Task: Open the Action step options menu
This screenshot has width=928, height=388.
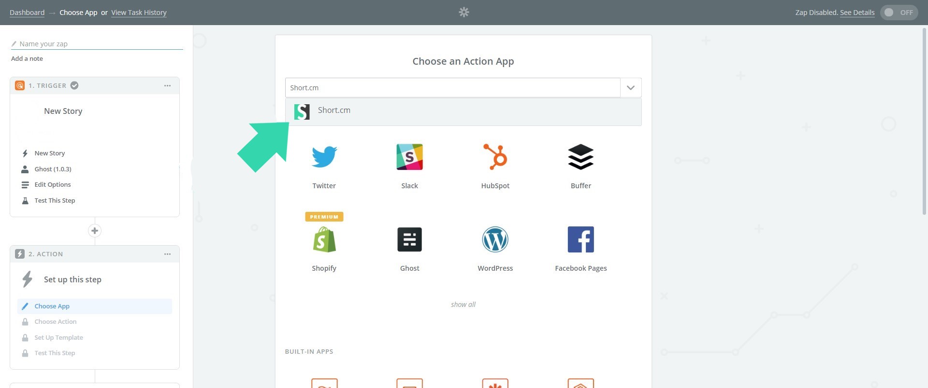Action: click(167, 254)
